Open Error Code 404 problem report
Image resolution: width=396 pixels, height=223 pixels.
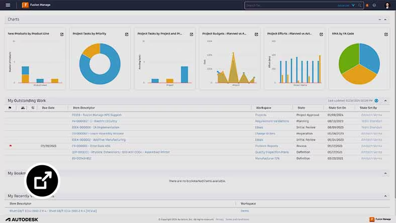(91, 146)
